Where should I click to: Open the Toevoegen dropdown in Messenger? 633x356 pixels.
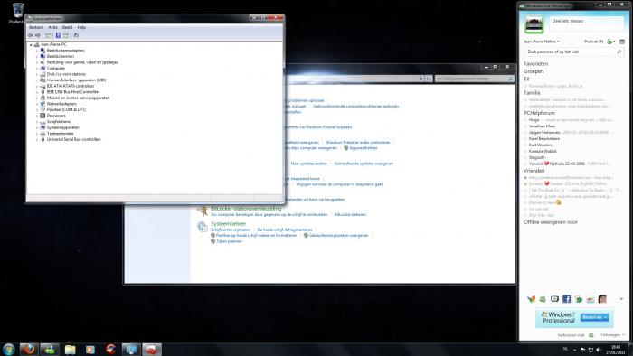point(612,335)
